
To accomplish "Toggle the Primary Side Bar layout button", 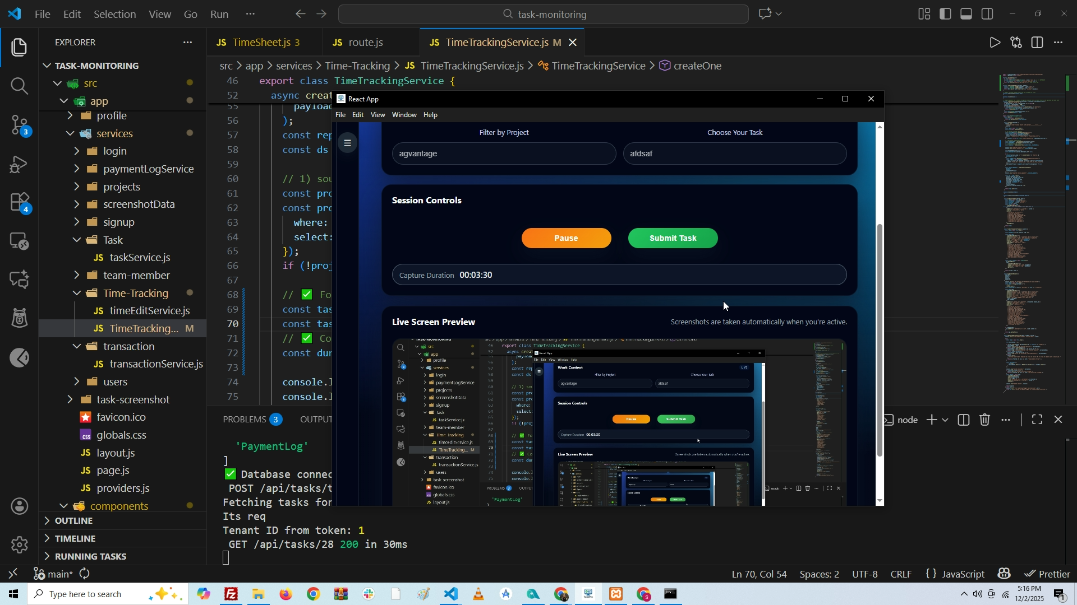I will click(x=946, y=14).
